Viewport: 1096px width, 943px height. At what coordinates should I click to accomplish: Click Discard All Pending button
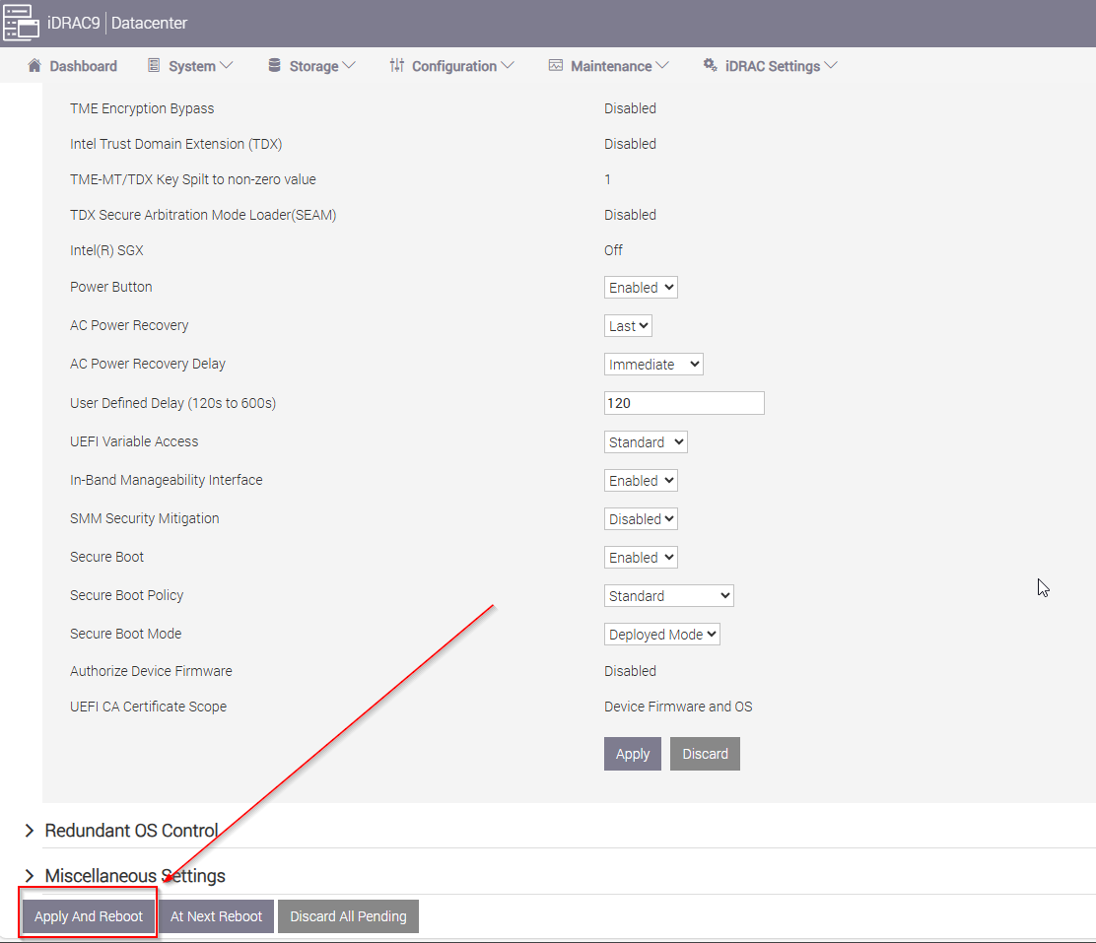[348, 916]
